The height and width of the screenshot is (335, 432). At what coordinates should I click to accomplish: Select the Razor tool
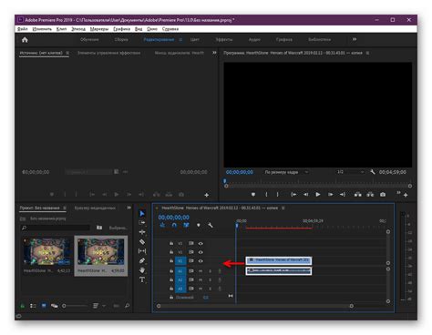coord(142,242)
